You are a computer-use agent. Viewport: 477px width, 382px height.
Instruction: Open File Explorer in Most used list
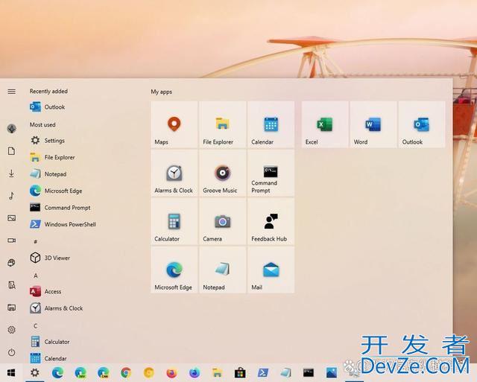[x=52, y=157]
